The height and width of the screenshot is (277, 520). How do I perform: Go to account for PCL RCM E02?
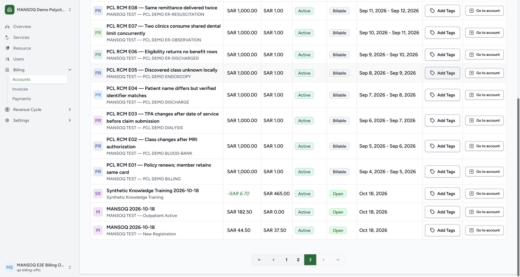(x=484, y=146)
